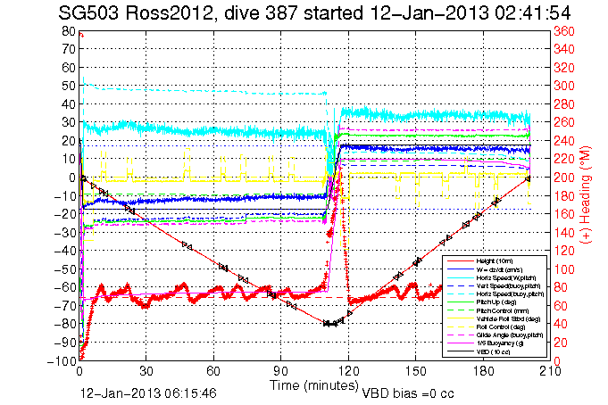The width and height of the screenshot is (608, 405).
Task: Click the "90" tick on the time axis
Action: [280, 372]
